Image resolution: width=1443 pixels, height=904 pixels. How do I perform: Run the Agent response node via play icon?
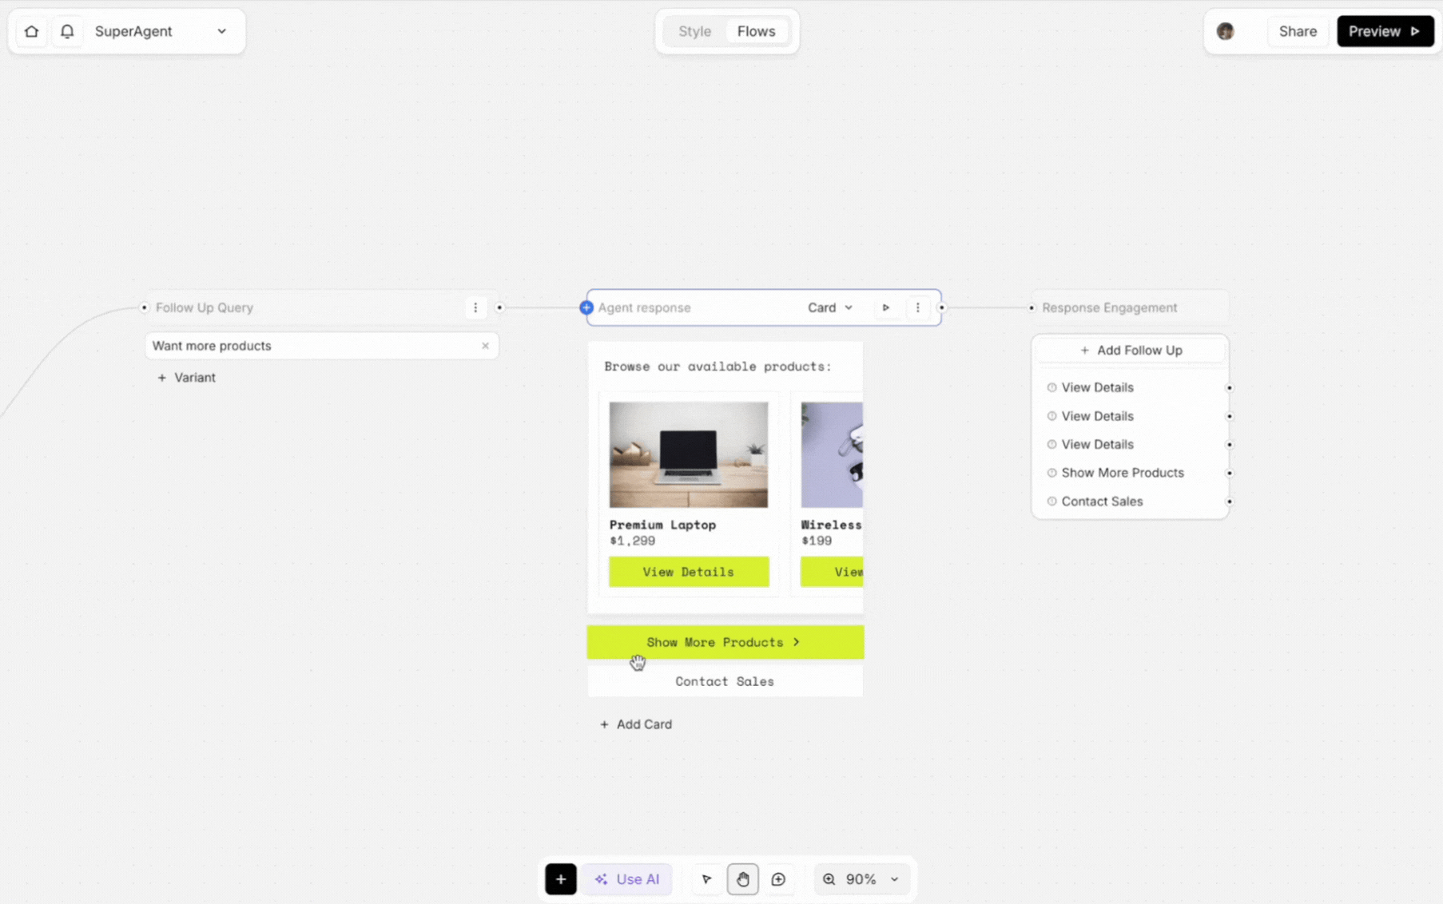[885, 307]
